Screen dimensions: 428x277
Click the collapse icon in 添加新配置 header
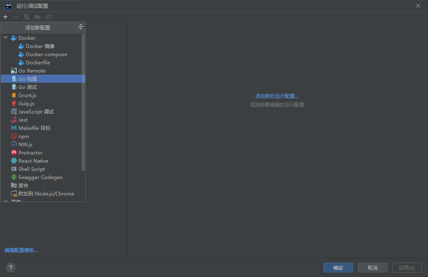click(x=80, y=27)
